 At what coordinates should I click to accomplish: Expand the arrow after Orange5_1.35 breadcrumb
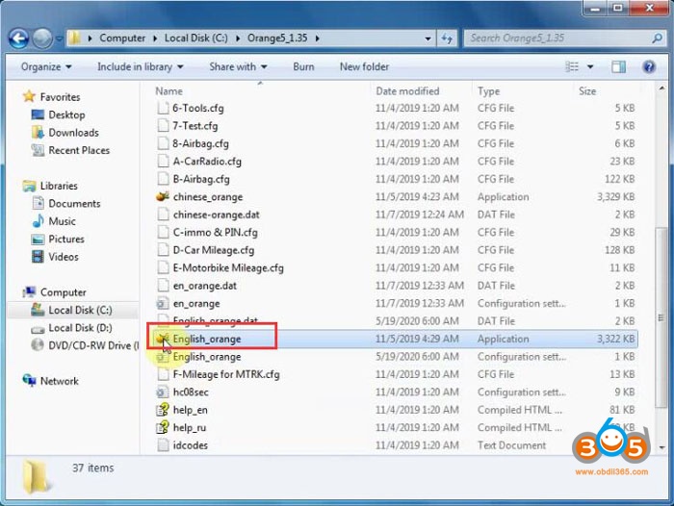click(317, 38)
